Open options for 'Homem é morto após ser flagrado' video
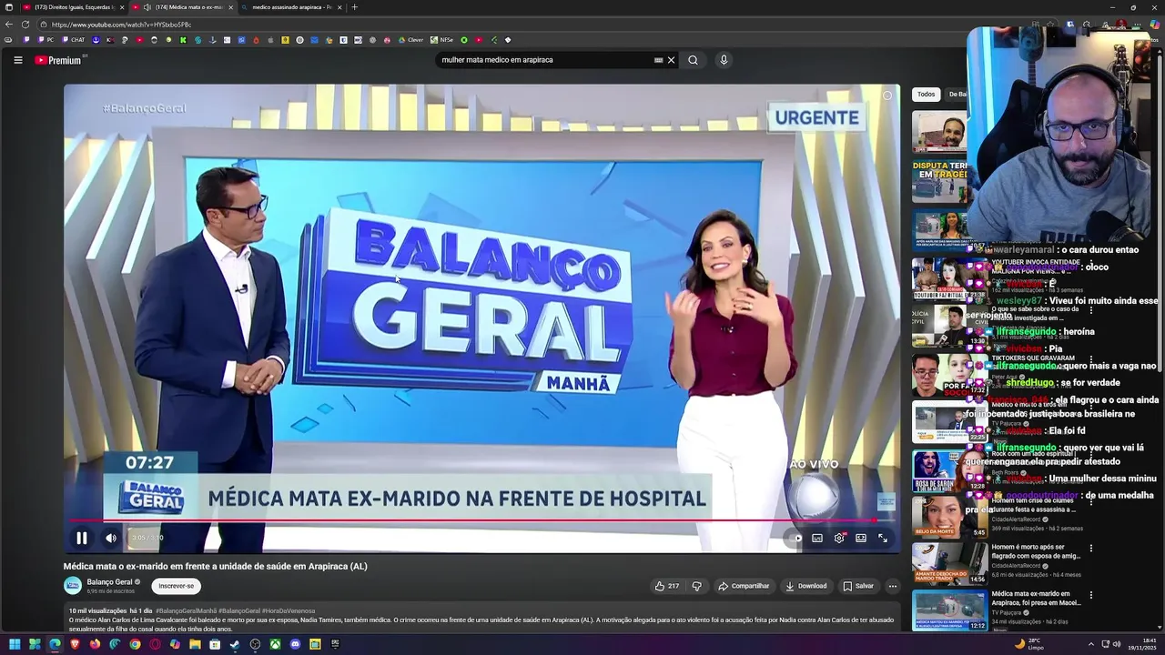 point(1090,549)
